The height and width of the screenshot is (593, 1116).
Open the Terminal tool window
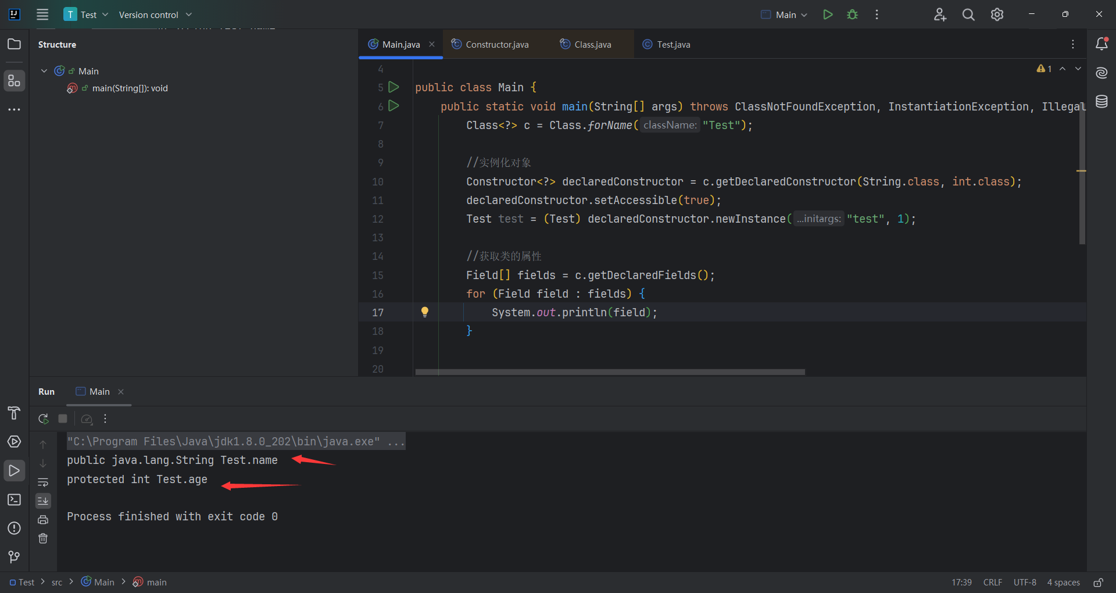14,499
